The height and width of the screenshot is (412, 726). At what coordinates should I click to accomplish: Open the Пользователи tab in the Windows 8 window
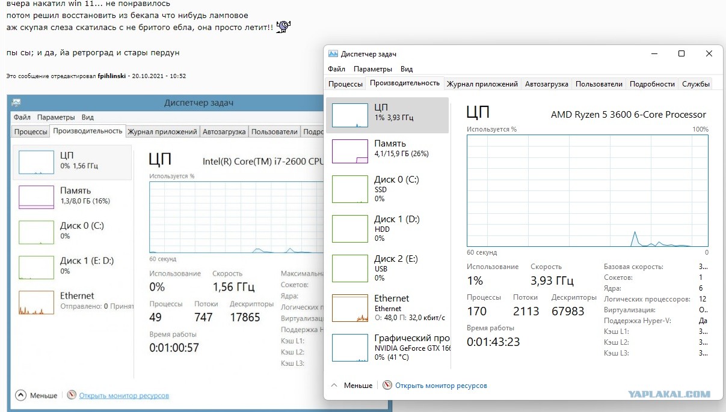coord(274,132)
